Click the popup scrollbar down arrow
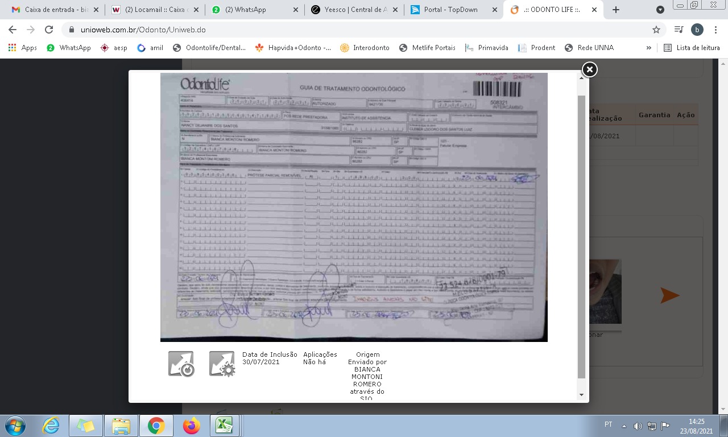This screenshot has height=437, width=728. pos(581,394)
